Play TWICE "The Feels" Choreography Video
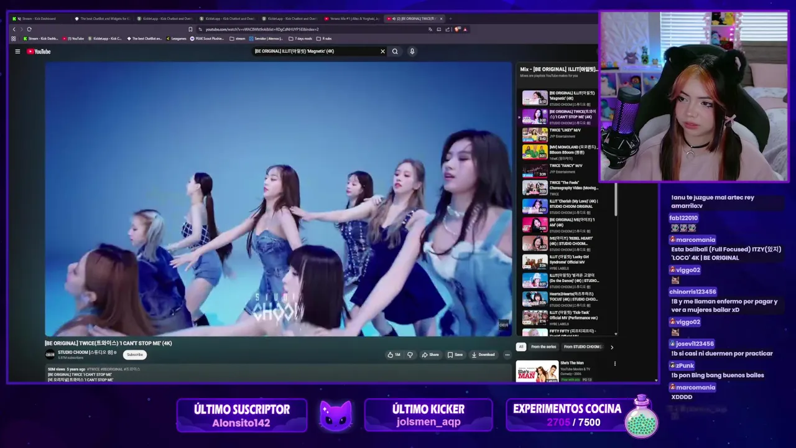796x448 pixels. pyautogui.click(x=560, y=188)
